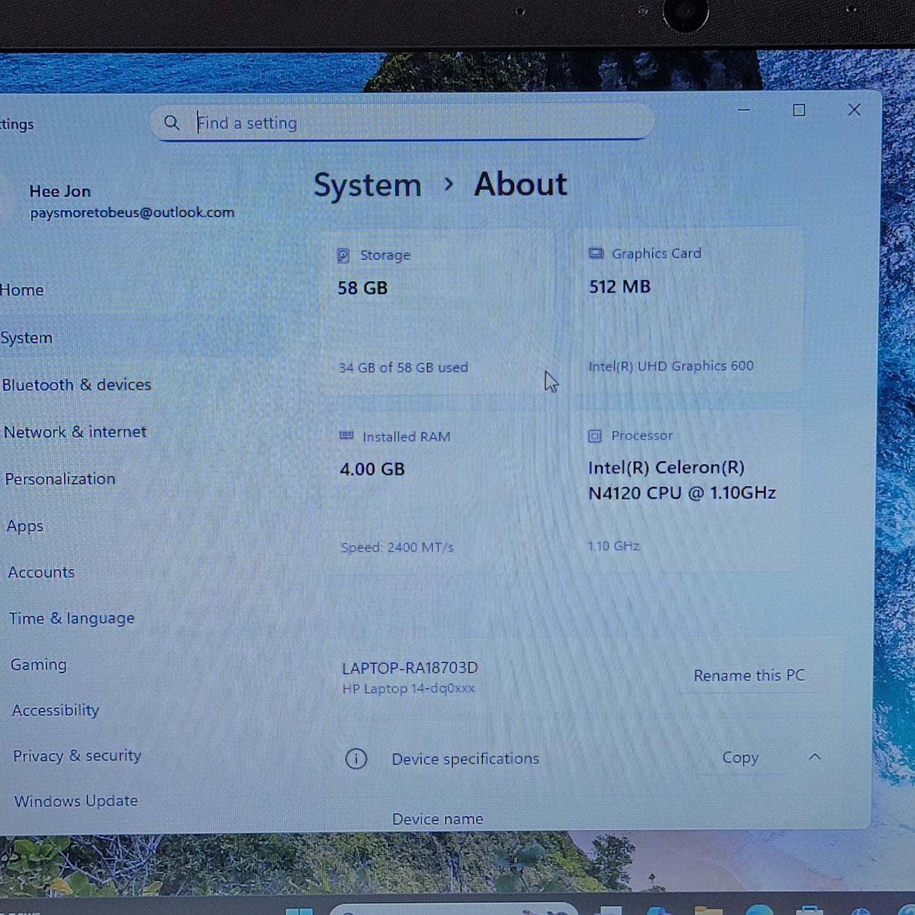Collapse the Device specifications section
The image size is (915, 915).
click(x=815, y=757)
